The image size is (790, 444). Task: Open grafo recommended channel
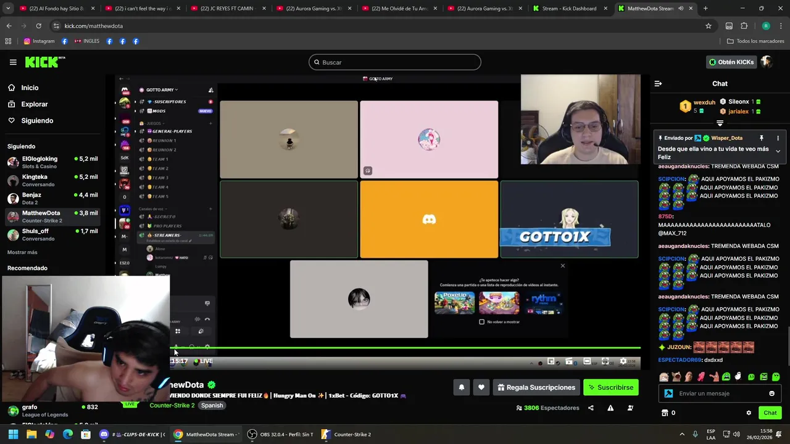coord(52,410)
